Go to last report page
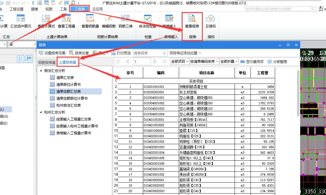The image size is (326, 195). tap(164, 62)
